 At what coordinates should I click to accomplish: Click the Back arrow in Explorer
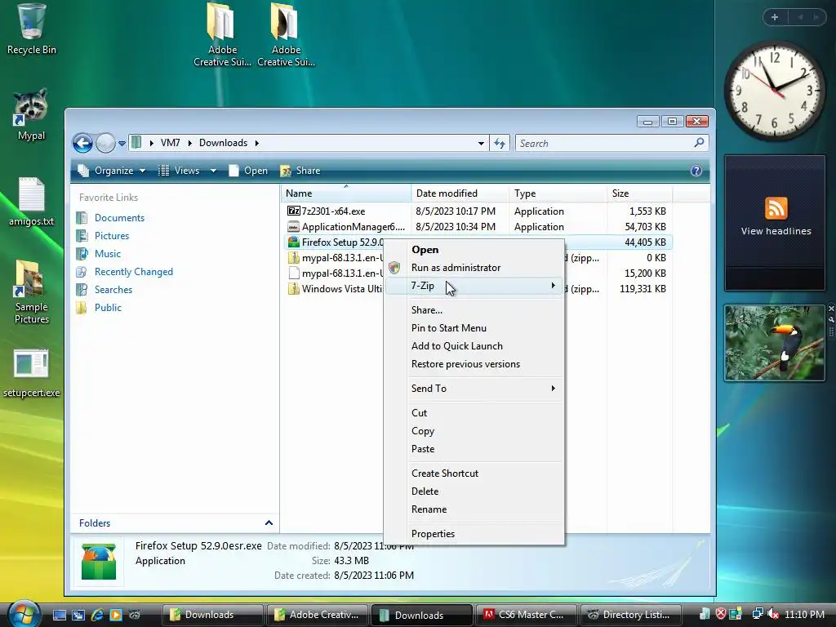coord(82,143)
